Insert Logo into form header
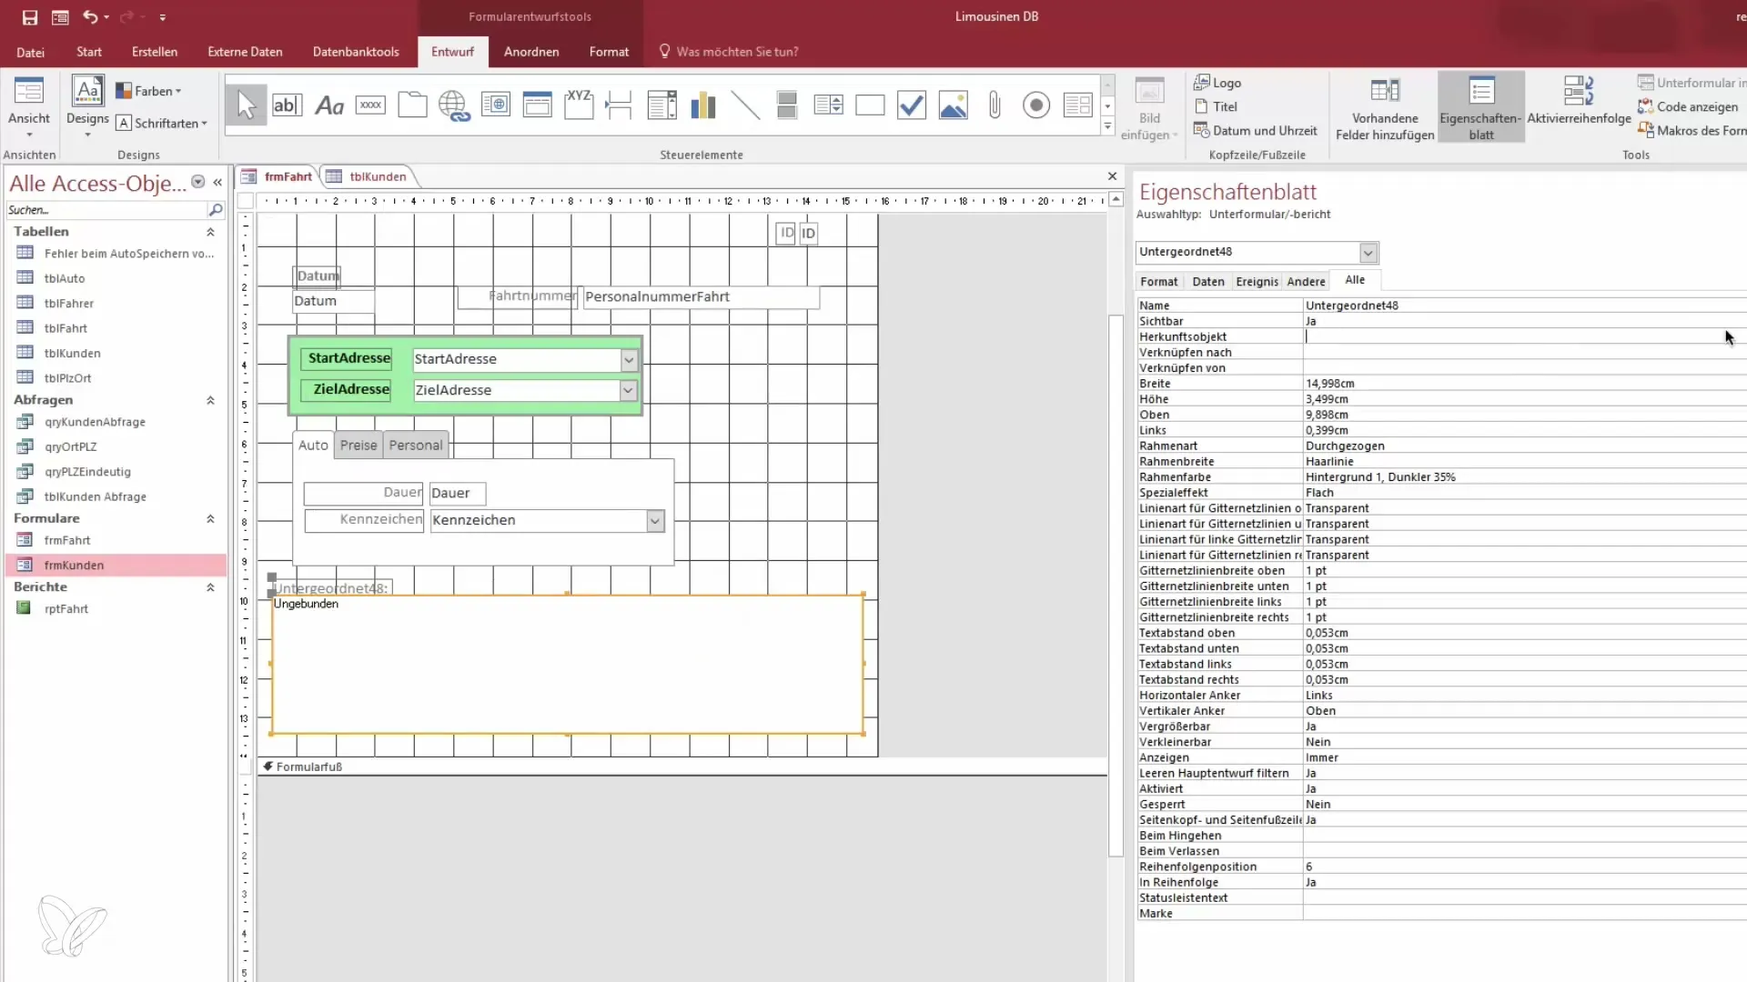This screenshot has height=982, width=1747. tap(1217, 83)
